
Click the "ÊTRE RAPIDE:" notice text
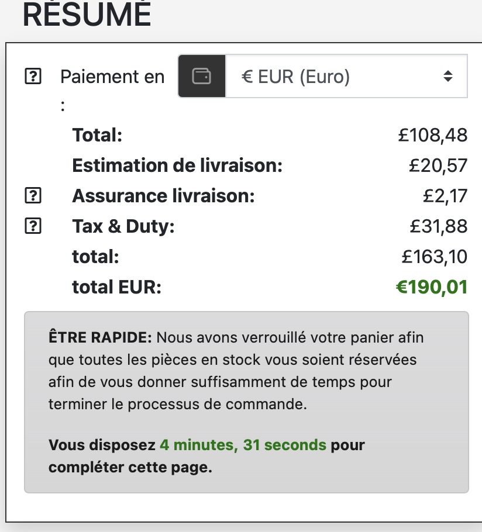tap(101, 338)
